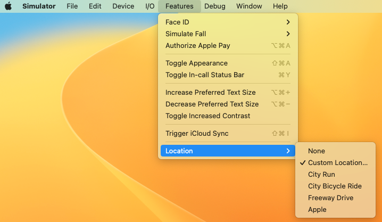Pick Freeway Drive location
Image resolution: width=382 pixels, height=222 pixels.
[335, 198]
